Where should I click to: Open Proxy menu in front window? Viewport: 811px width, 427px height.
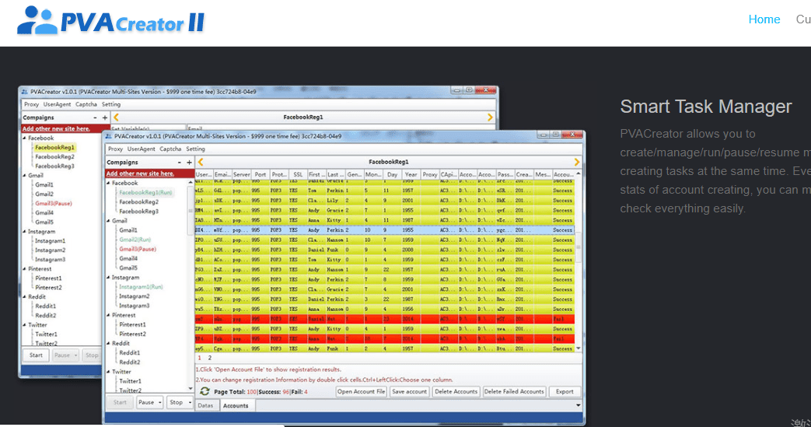click(115, 149)
